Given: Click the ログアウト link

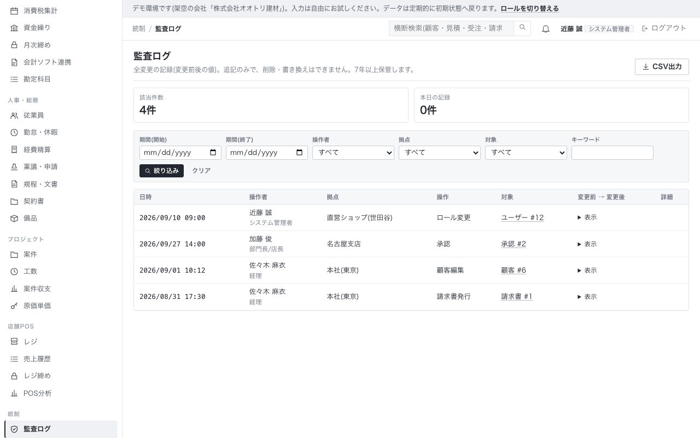Looking at the screenshot, I should coord(664,28).
